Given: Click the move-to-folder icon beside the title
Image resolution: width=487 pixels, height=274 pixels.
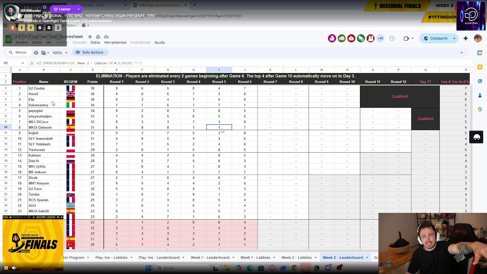Looking at the screenshot, I should point(98,37).
